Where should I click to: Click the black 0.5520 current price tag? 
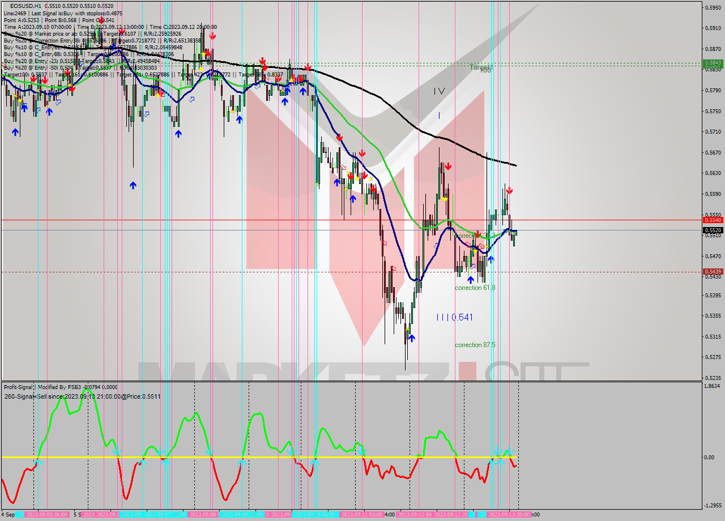713,230
